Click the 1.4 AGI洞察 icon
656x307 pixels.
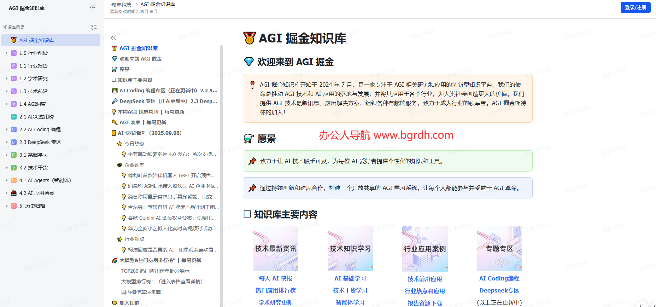14,104
